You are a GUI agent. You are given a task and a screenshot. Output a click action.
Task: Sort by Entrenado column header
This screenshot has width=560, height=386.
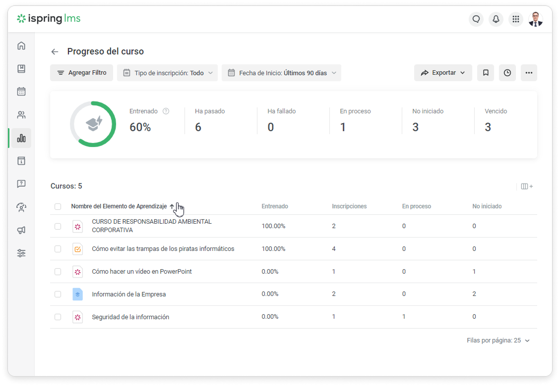[x=275, y=206]
